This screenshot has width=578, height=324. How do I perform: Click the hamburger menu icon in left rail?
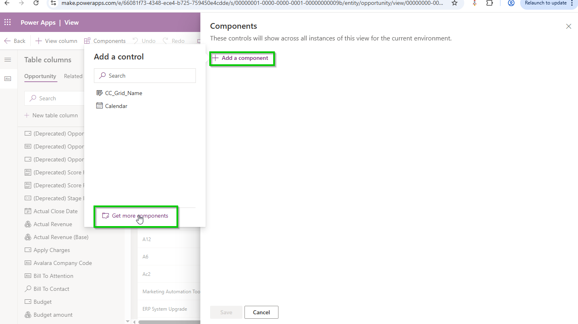8,60
